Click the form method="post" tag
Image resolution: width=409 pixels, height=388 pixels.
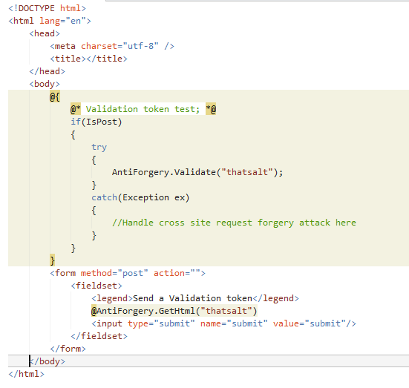click(x=128, y=273)
